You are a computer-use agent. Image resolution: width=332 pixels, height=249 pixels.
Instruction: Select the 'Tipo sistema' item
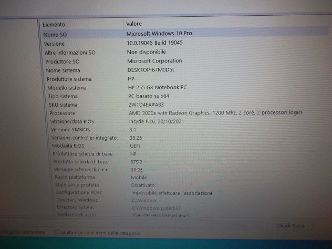click(x=63, y=96)
